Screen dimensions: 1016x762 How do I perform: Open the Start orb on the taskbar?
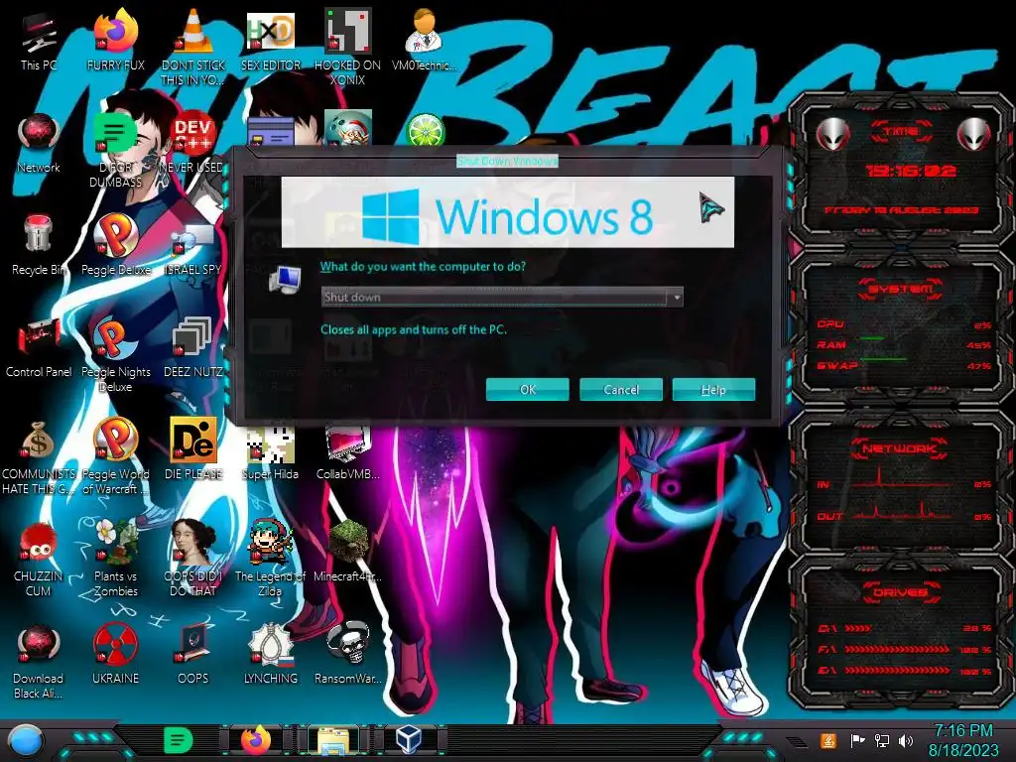pos(26,740)
